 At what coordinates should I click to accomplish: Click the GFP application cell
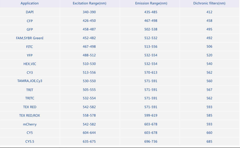pos(30,30)
